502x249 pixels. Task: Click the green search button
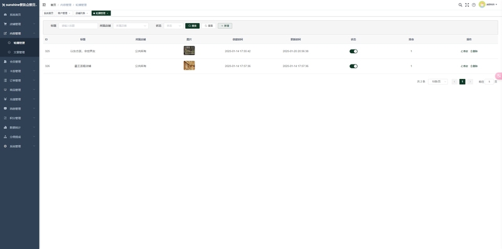193,26
